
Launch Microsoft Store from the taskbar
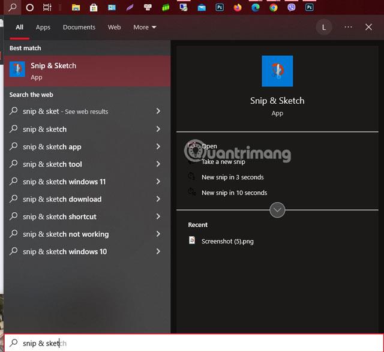click(94, 8)
